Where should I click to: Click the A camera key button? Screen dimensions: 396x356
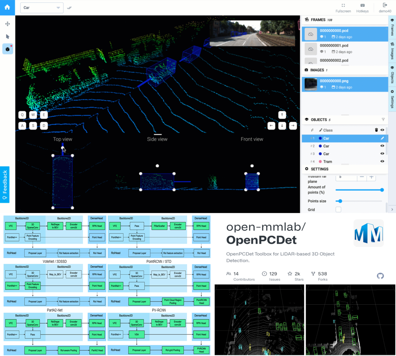coord(22,125)
